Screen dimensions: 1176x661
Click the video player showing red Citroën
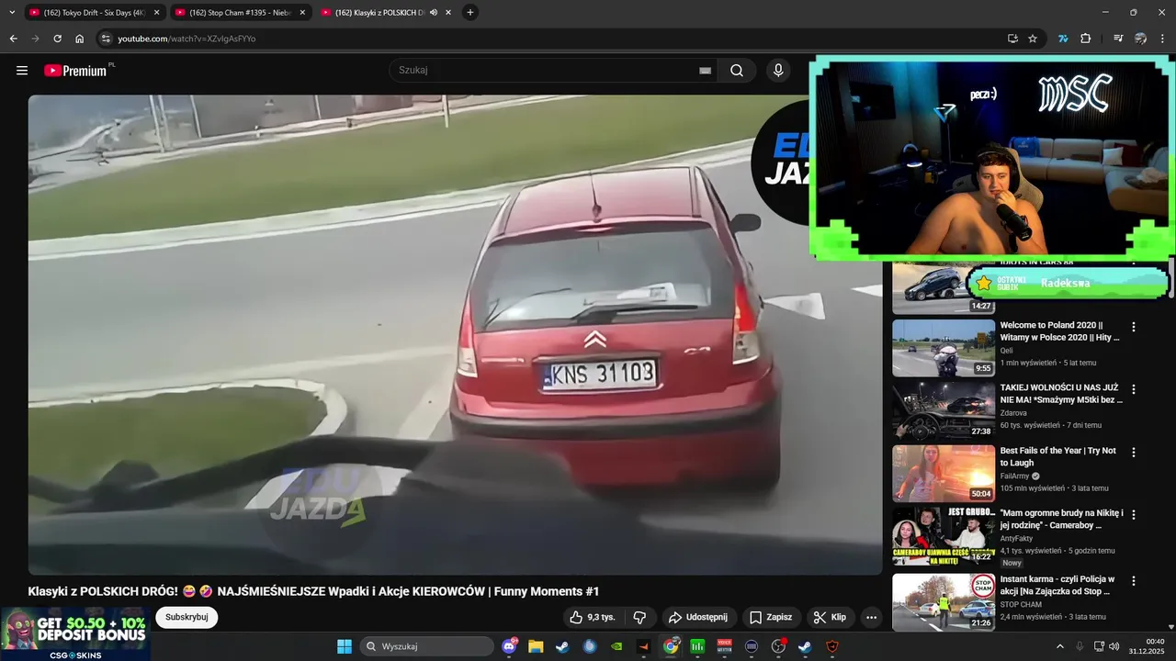[x=455, y=335]
